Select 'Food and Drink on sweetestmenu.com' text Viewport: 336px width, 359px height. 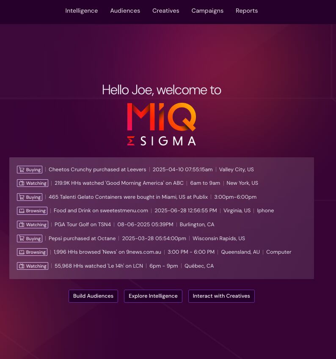(x=101, y=211)
